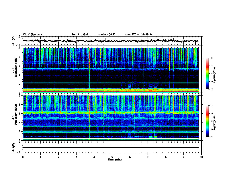Click the ch.2 spectrogram color scale bar

point(207,121)
